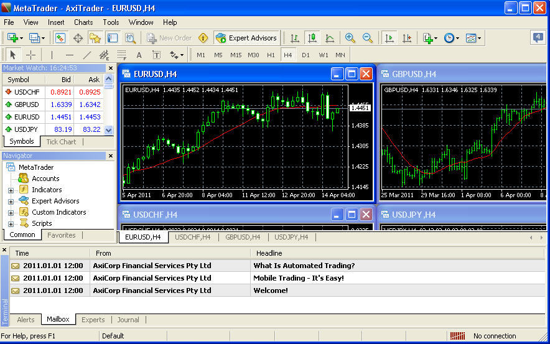Select the Equidistant Channel tool
This screenshot has width=550, height=344.
104,55
